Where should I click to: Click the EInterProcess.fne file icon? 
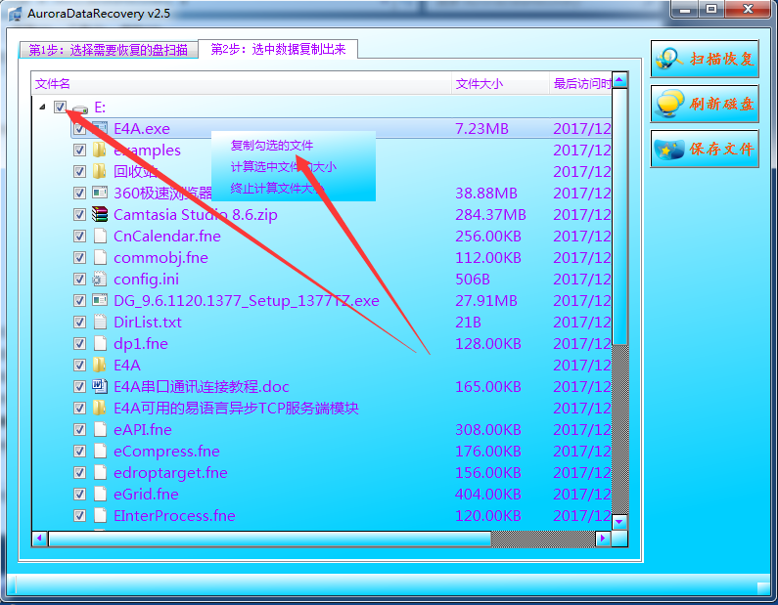point(100,516)
